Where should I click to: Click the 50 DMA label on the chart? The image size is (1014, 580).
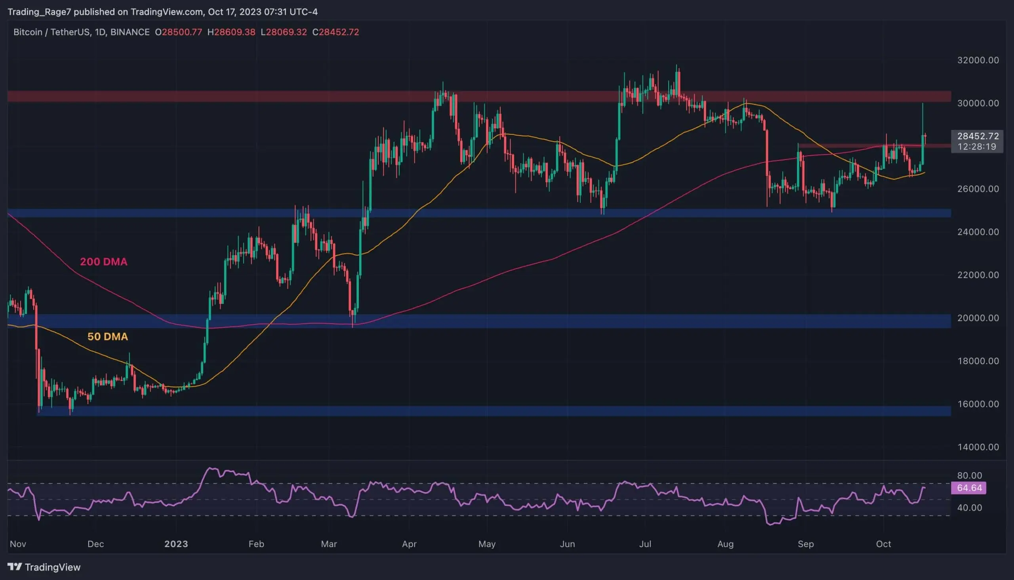pos(107,337)
